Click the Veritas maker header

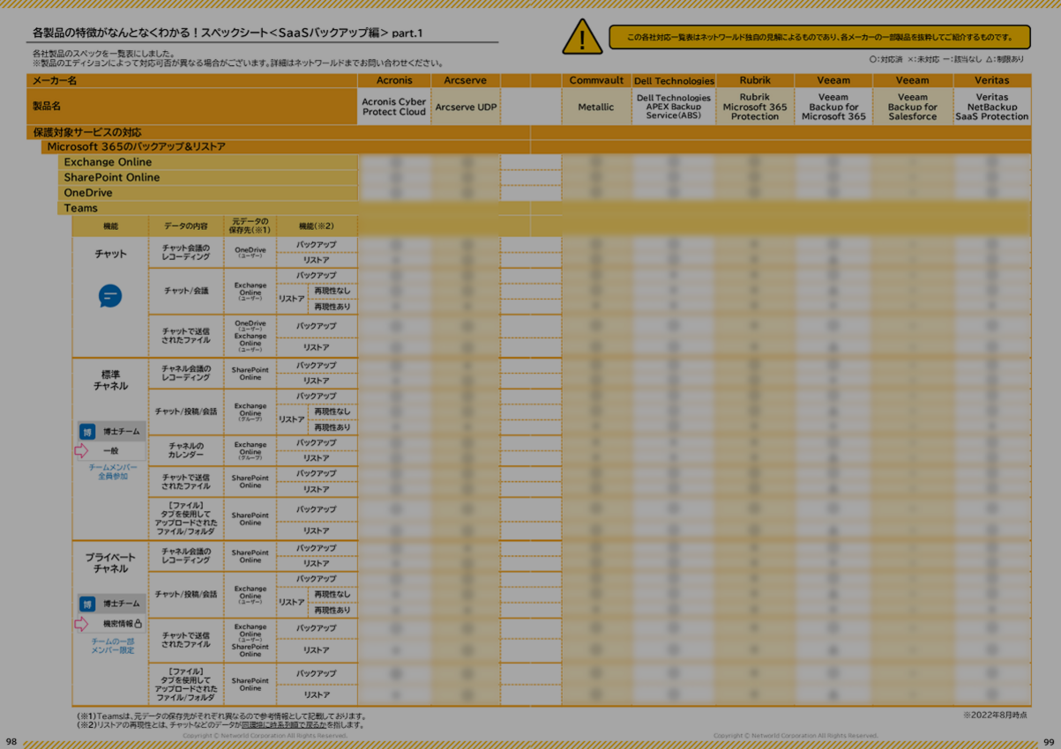click(x=992, y=80)
